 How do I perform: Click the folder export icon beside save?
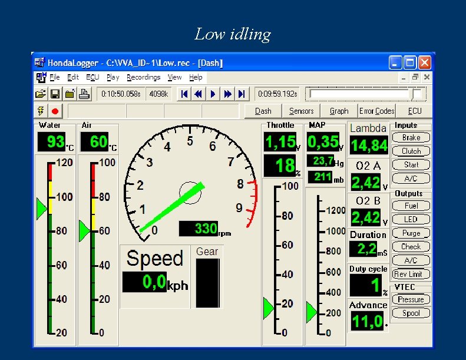coord(70,94)
